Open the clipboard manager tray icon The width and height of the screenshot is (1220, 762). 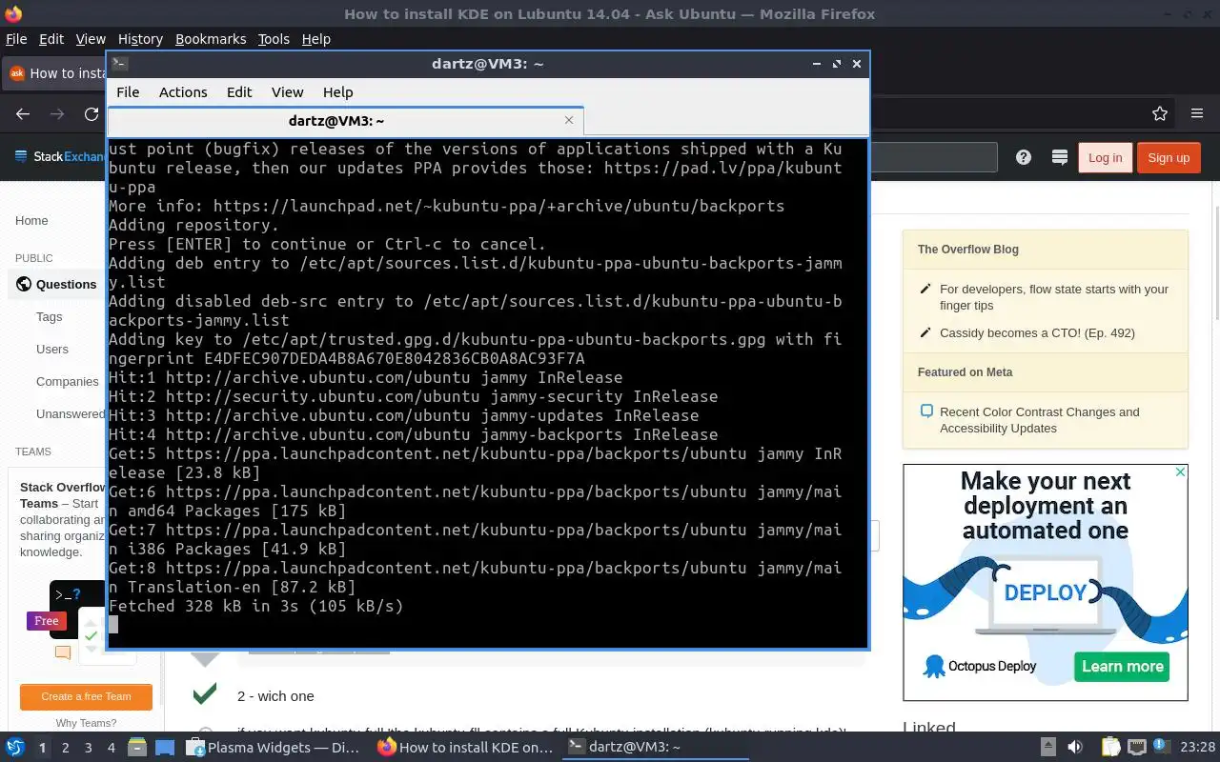pyautogui.click(x=1111, y=748)
